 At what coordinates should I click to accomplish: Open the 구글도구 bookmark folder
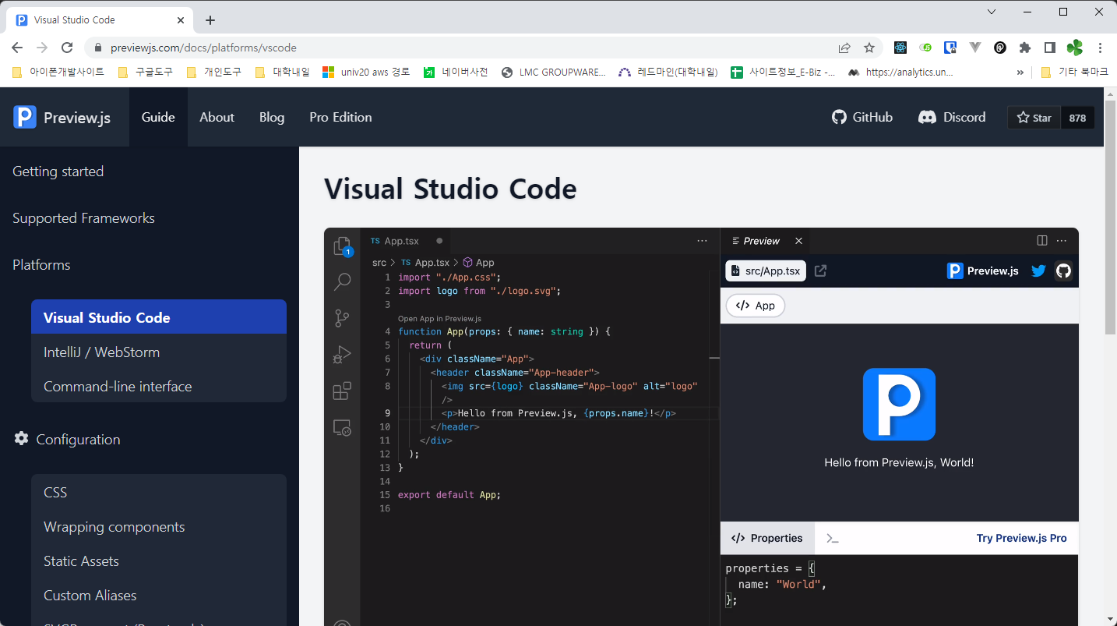point(146,72)
